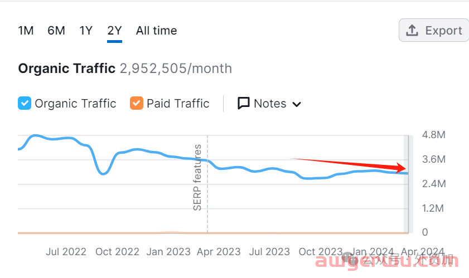Click the Apr 2023 axis label
The height and width of the screenshot is (278, 469).
[219, 252]
